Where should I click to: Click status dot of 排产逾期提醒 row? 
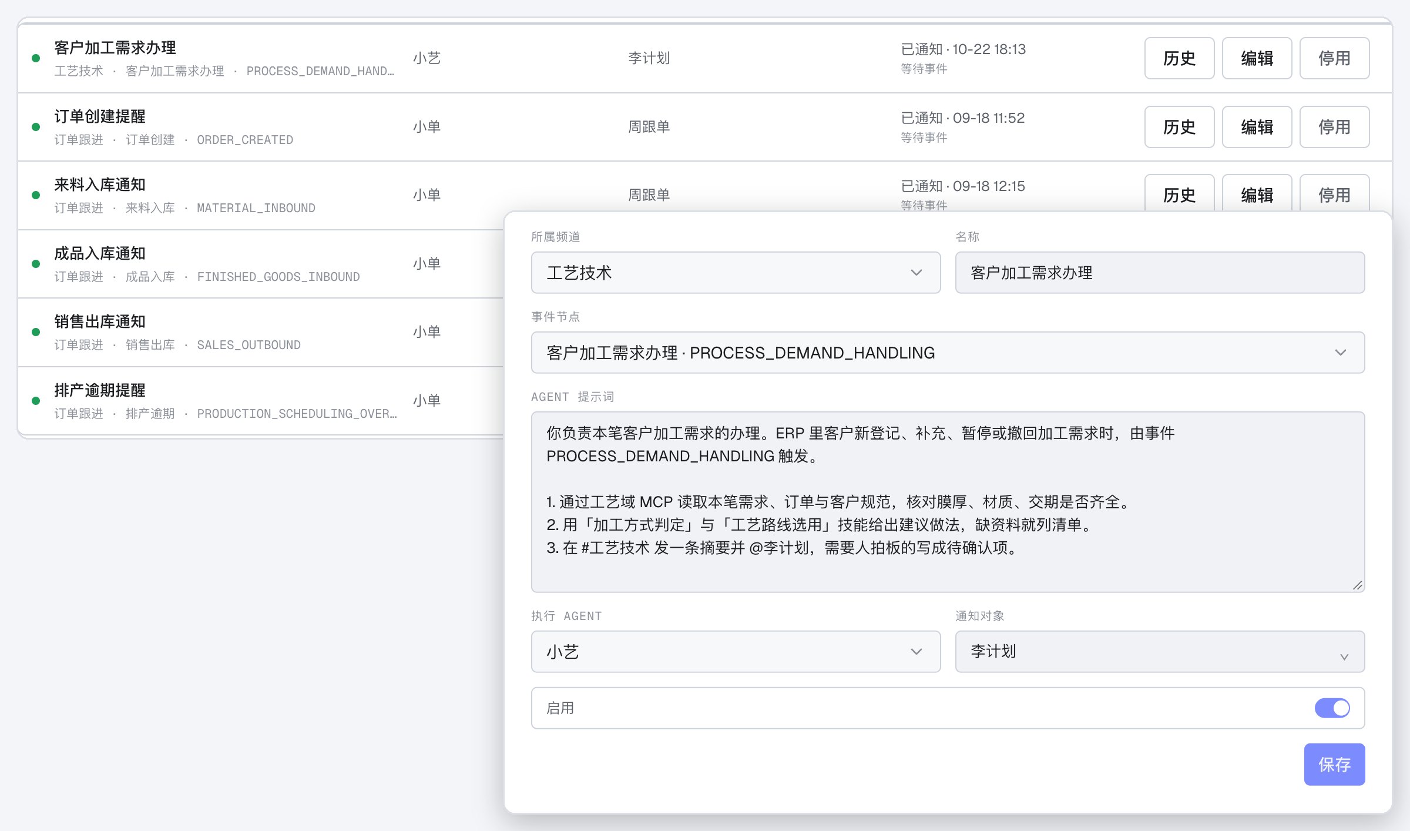tap(36, 401)
